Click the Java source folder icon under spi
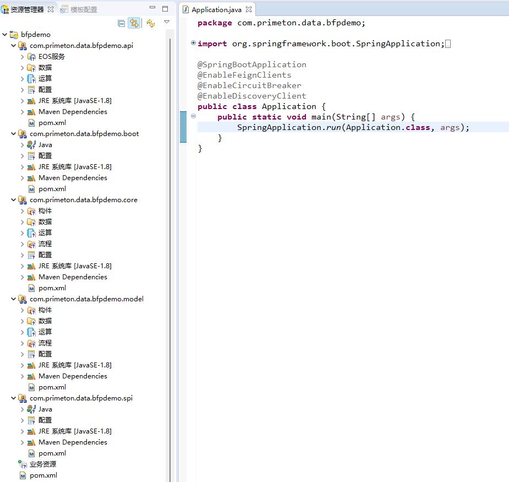This screenshot has width=509, height=482. point(31,409)
